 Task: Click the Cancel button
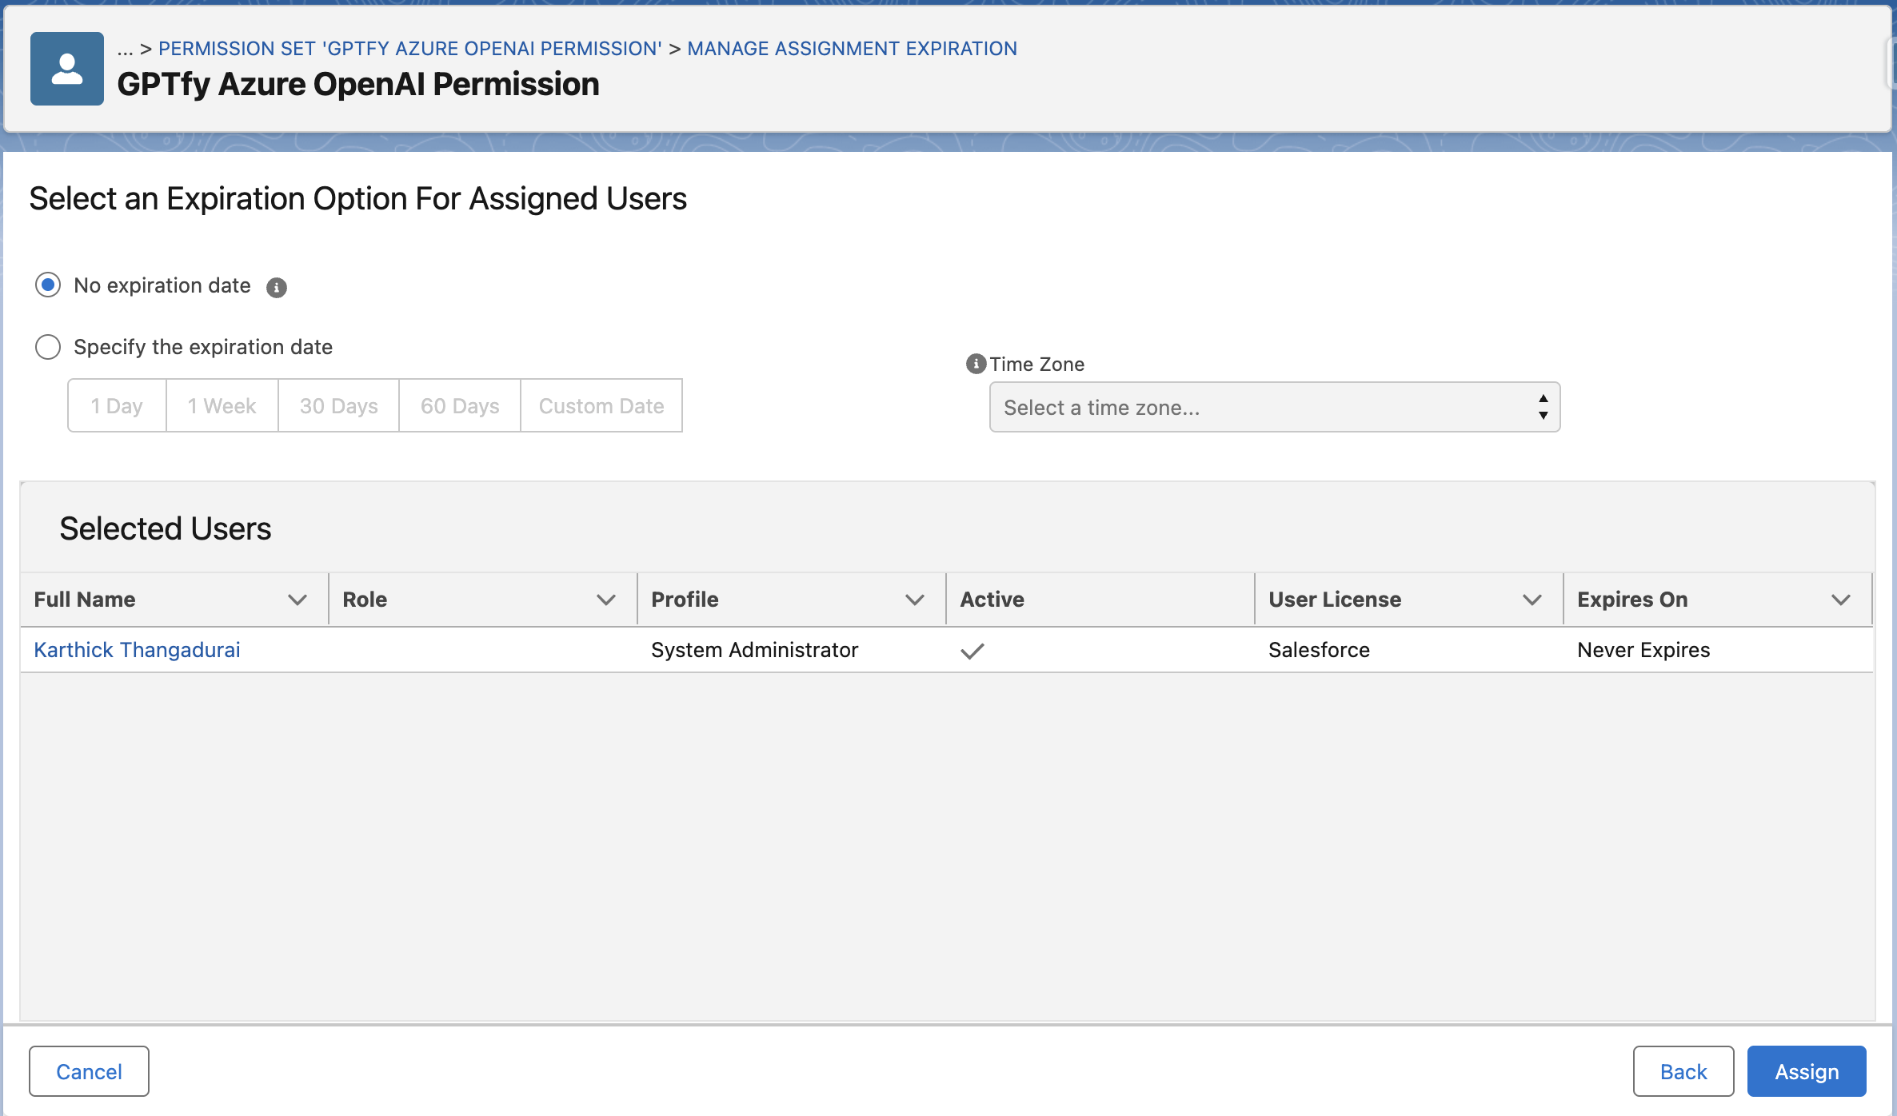tap(89, 1072)
